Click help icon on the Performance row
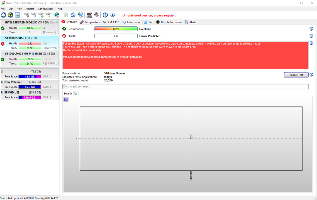 pyautogui.click(x=311, y=29)
